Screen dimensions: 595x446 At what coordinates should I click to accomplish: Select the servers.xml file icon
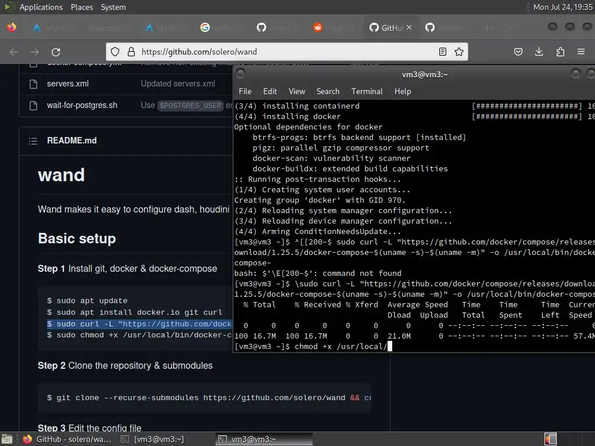pyautogui.click(x=33, y=84)
